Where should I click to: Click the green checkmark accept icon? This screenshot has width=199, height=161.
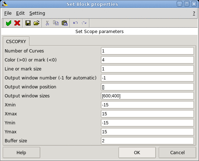click(9, 23)
